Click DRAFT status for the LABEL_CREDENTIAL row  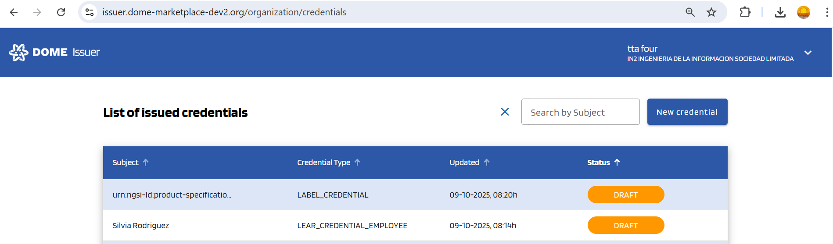coord(625,195)
